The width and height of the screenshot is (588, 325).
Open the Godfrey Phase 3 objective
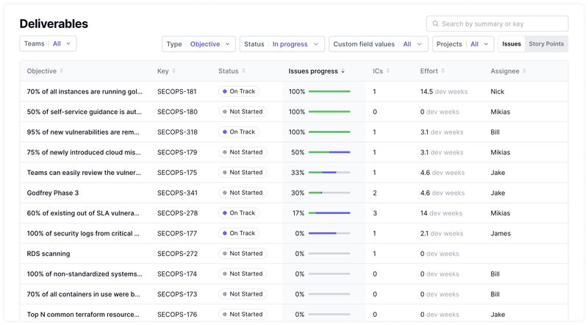tap(53, 193)
